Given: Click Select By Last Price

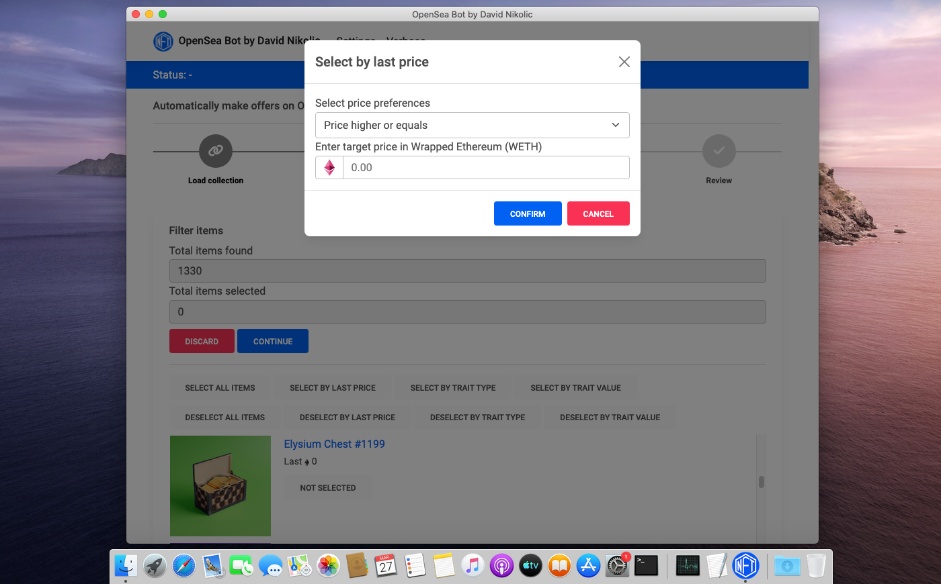Looking at the screenshot, I should pyautogui.click(x=333, y=388).
